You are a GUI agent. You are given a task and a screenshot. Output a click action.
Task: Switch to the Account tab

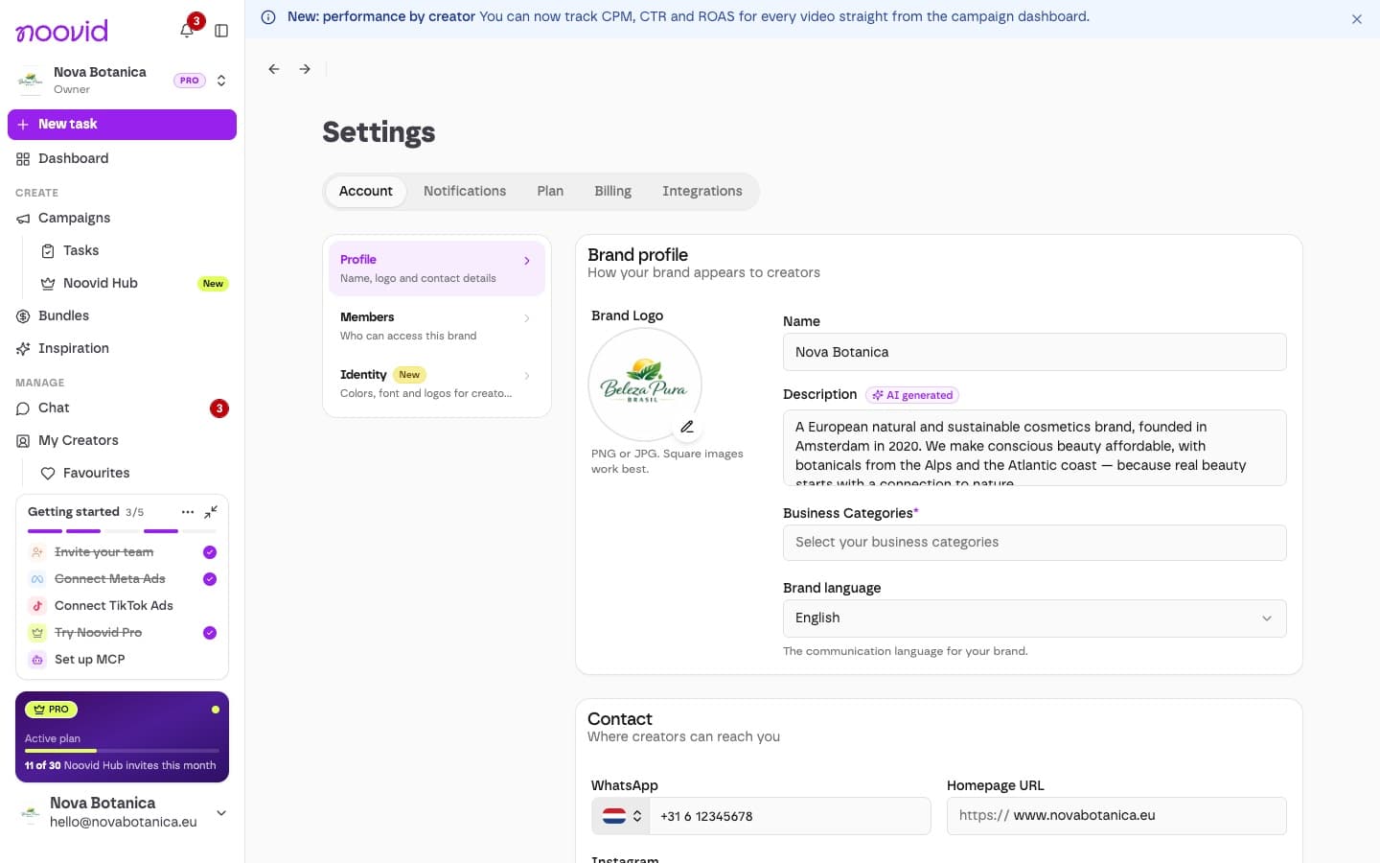[366, 192]
